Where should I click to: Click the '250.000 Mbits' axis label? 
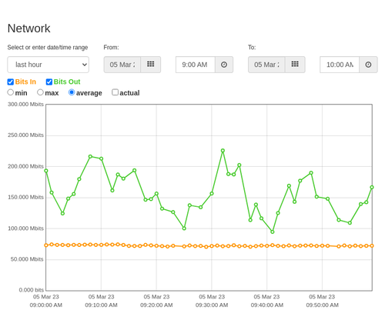(25, 135)
